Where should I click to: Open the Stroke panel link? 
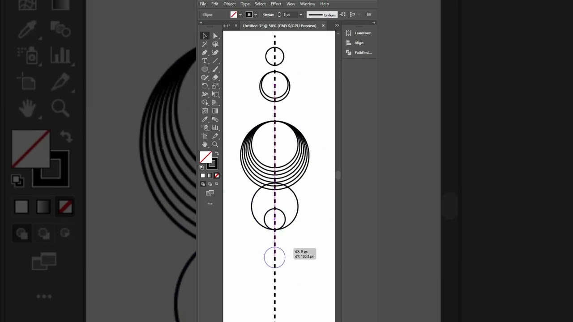(x=269, y=15)
